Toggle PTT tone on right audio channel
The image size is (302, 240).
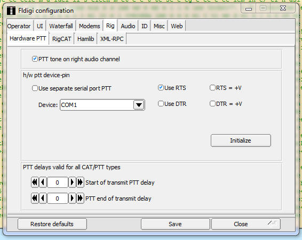(35, 59)
